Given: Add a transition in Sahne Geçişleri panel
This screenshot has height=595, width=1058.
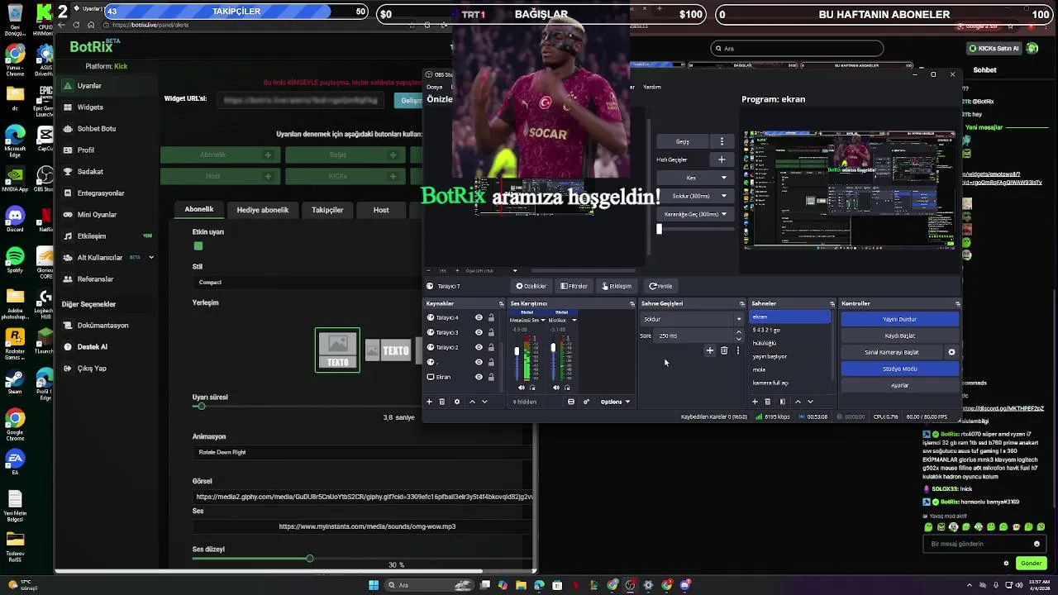Looking at the screenshot, I should [709, 350].
